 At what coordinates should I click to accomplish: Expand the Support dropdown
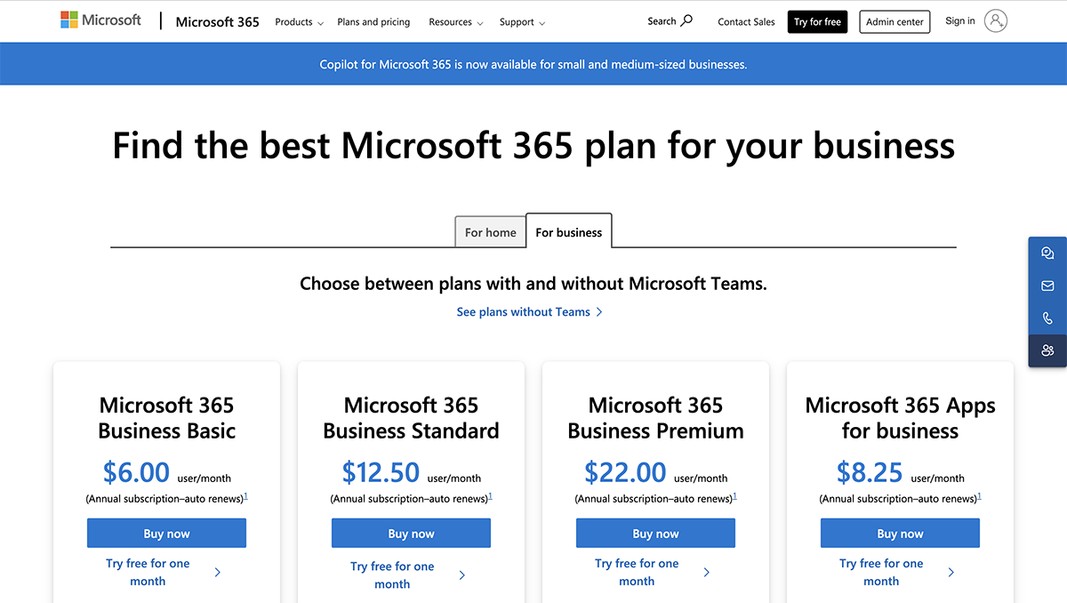click(x=521, y=22)
